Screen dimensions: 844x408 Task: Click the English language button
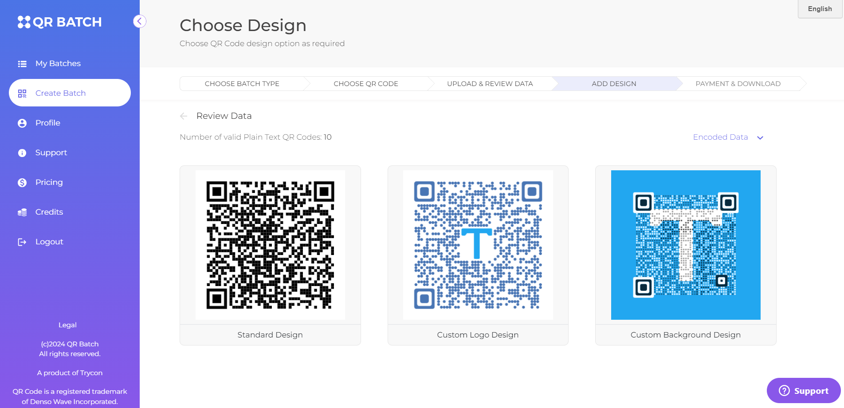819,8
